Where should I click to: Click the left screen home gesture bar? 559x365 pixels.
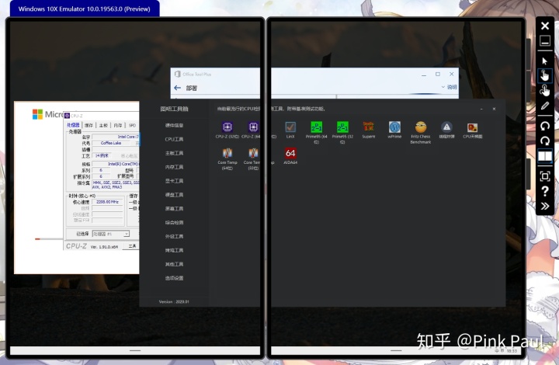[x=135, y=351]
